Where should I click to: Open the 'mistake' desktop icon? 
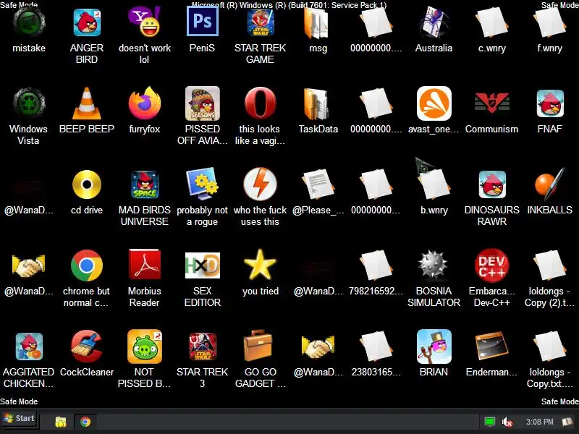tap(29, 22)
